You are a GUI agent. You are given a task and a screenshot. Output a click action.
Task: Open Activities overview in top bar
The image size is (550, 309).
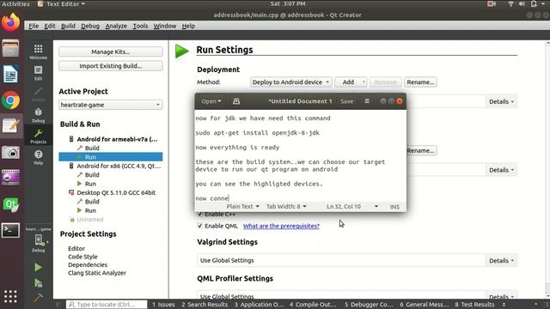point(15,3)
